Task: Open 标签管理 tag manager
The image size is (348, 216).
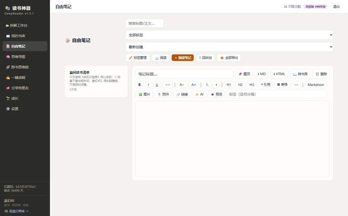Action: 137,58
